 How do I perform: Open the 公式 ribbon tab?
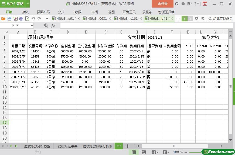coord(61,12)
